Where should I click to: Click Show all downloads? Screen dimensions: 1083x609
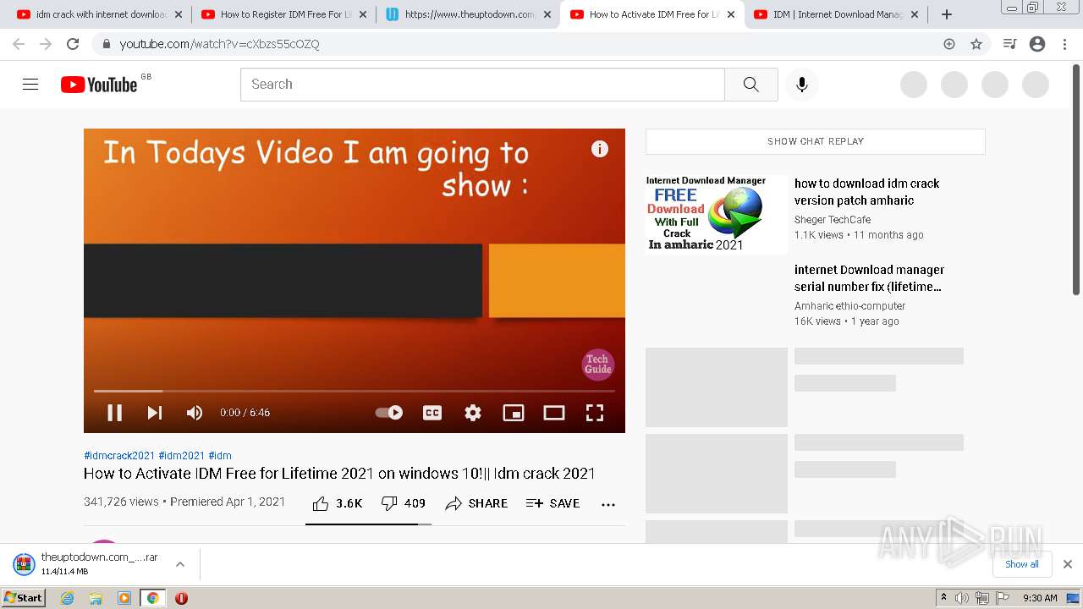point(1022,564)
